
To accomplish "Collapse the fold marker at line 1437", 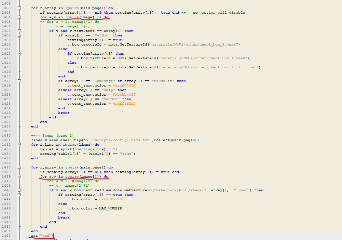I will (19, 167).
